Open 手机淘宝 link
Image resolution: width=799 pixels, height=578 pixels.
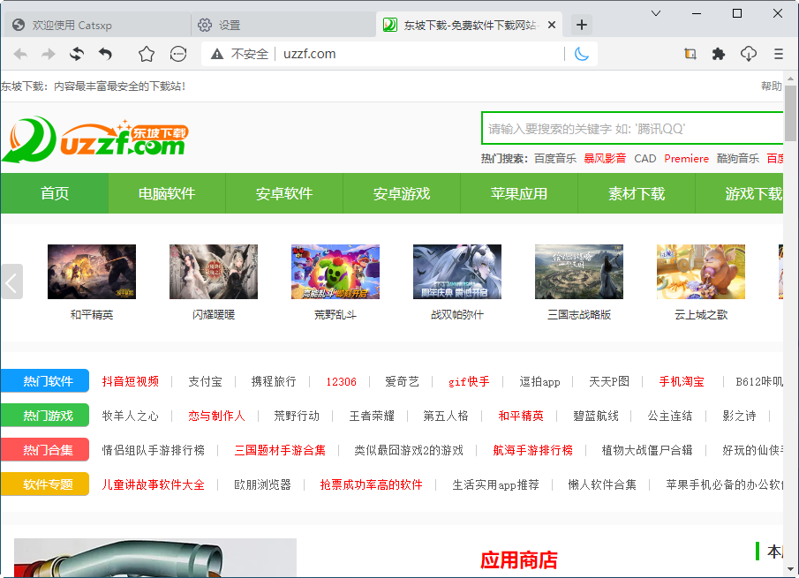(682, 381)
